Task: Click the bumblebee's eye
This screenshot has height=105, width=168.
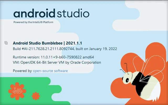Action: pyautogui.click(x=128, y=79)
